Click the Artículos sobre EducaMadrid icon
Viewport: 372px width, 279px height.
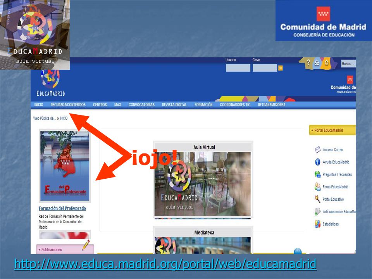tap(317, 212)
